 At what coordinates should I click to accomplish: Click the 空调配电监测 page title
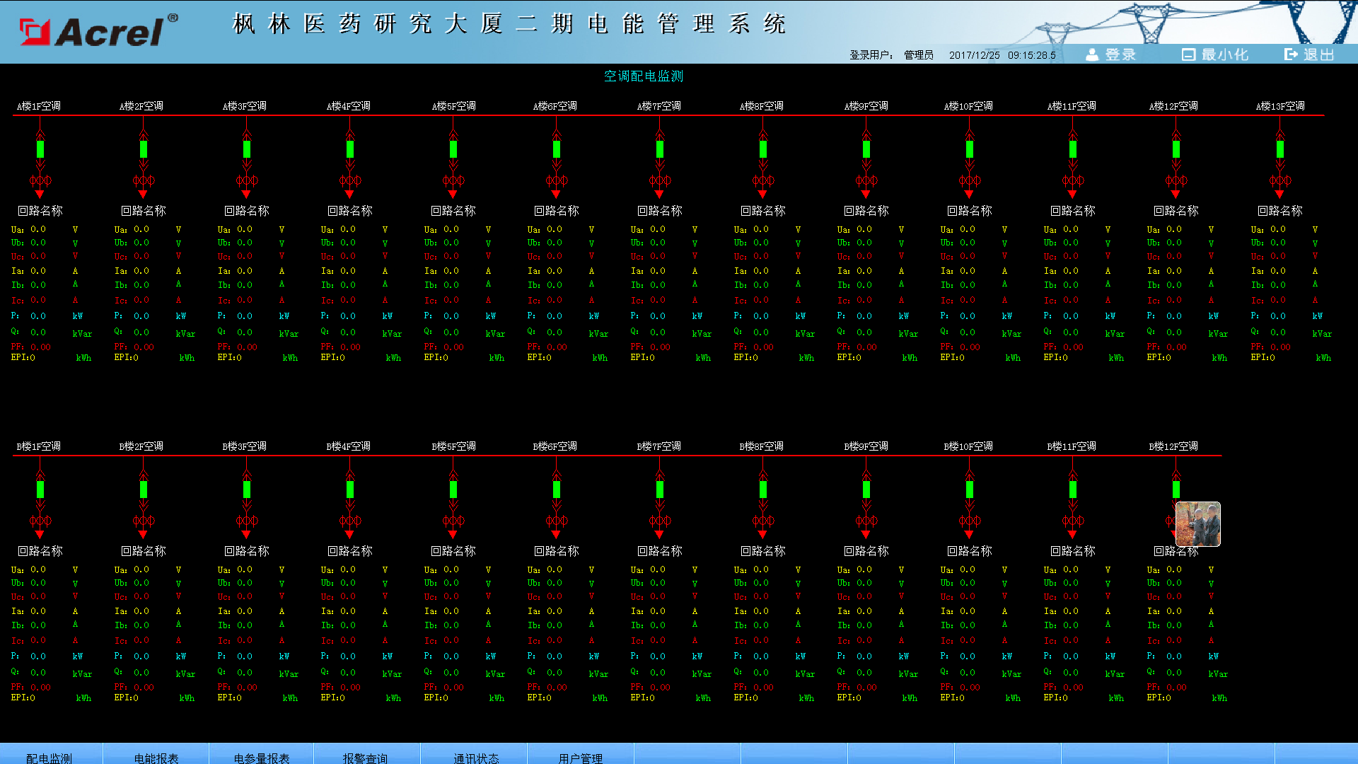(643, 76)
